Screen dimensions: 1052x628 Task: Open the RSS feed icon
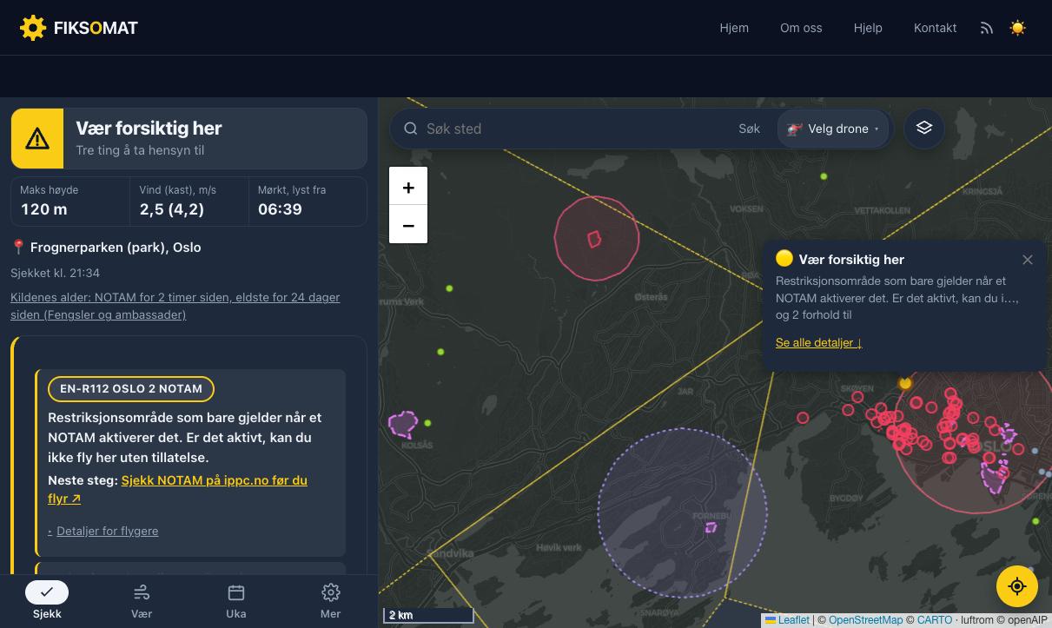[x=987, y=28]
